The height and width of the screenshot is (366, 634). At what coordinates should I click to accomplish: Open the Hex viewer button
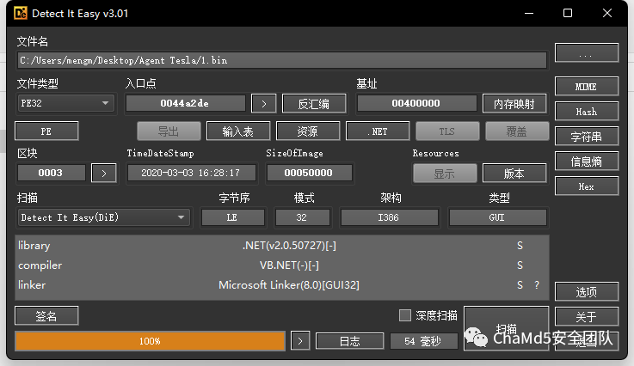(x=587, y=186)
